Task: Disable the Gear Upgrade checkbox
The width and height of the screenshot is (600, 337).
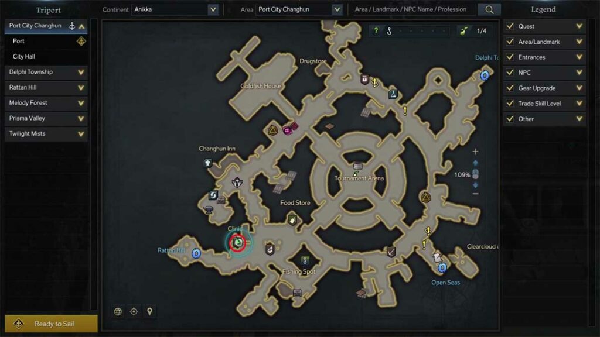Action: 510,88
